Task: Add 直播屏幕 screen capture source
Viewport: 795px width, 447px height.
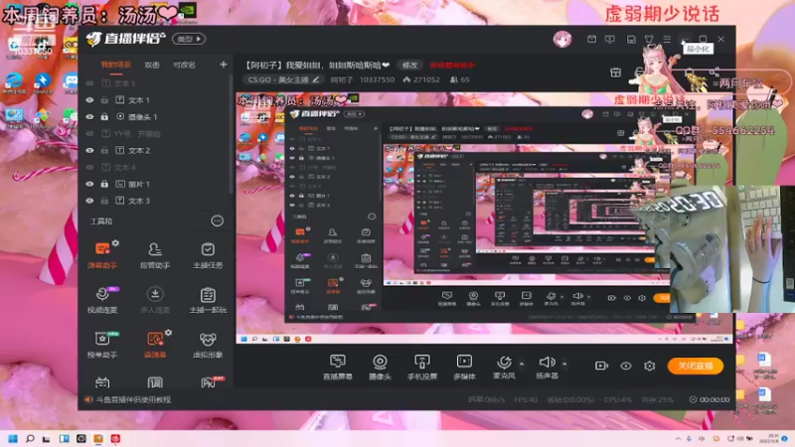Action: (x=337, y=367)
